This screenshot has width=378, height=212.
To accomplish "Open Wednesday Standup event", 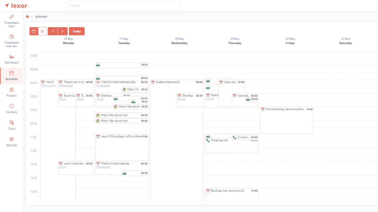I will (x=190, y=100).
